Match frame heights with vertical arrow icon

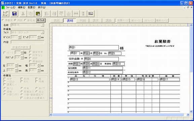83,13
